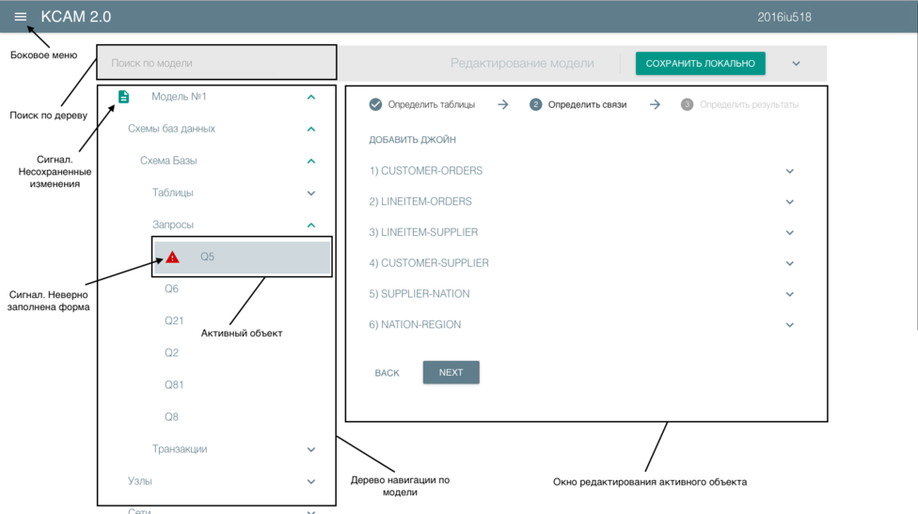Click the 6) NATION-REGION row text

(x=415, y=324)
